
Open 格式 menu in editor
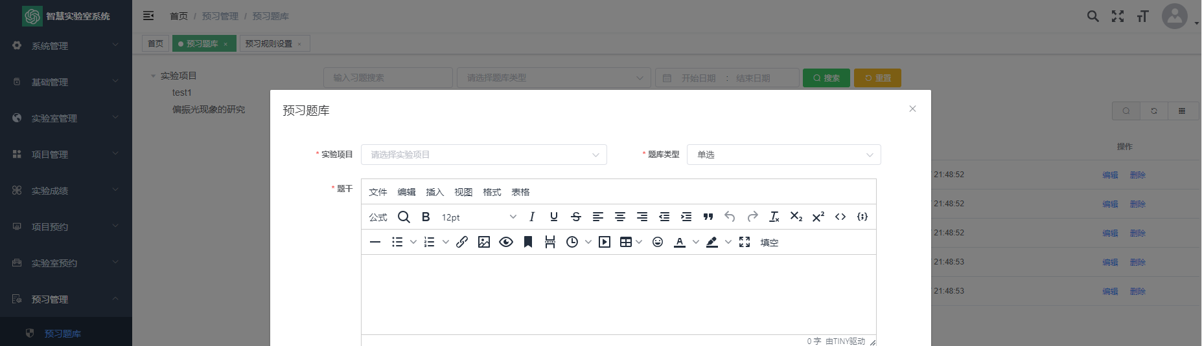coord(492,192)
